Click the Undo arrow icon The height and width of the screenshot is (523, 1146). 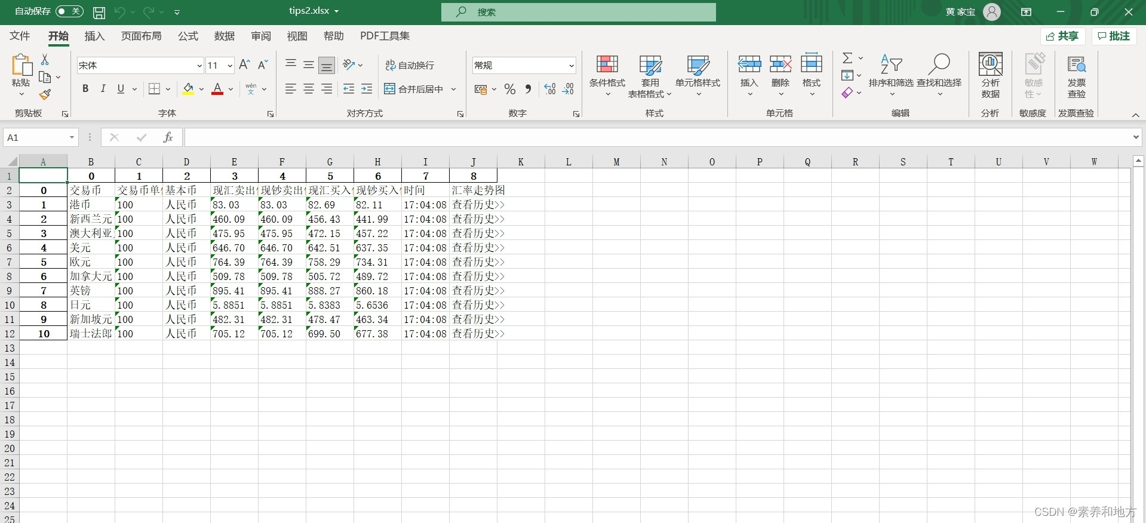pyautogui.click(x=119, y=12)
